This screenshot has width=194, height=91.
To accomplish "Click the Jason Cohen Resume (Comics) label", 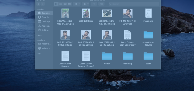I will click(x=86, y=65).
